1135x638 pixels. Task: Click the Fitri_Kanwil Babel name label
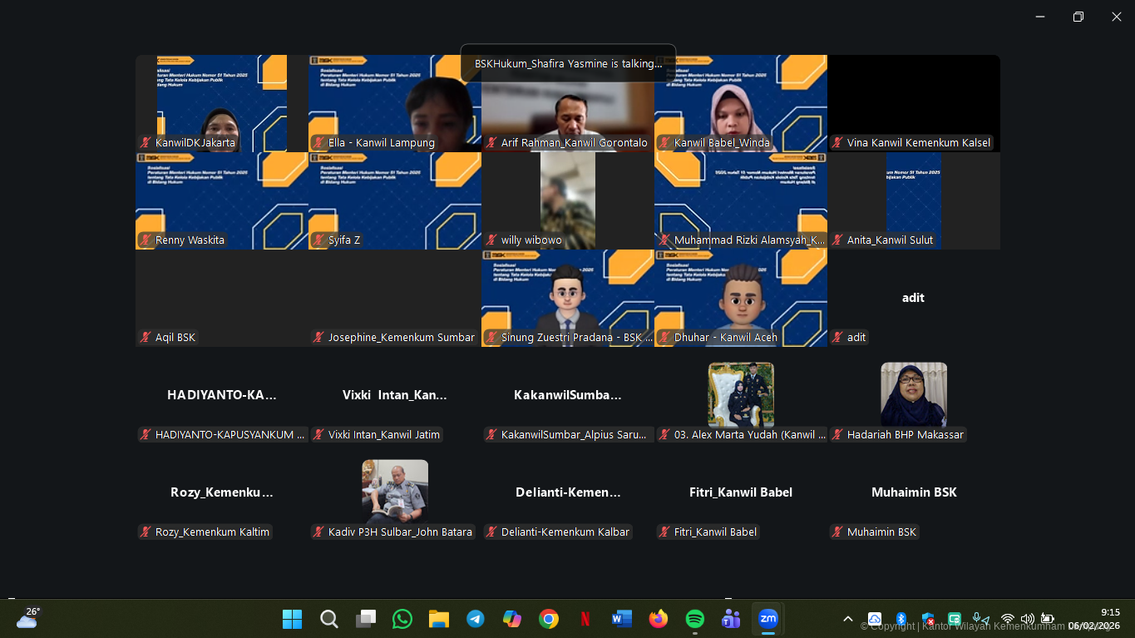[x=713, y=532]
